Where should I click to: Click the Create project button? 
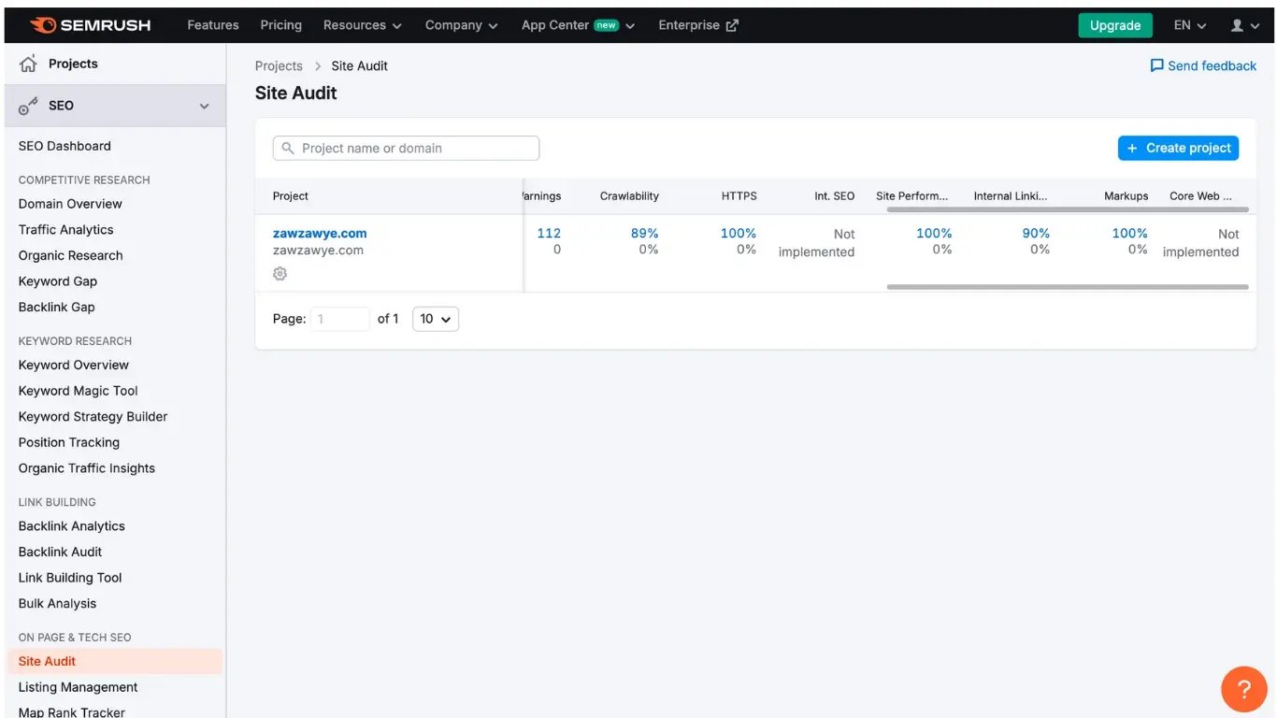pyautogui.click(x=1178, y=148)
